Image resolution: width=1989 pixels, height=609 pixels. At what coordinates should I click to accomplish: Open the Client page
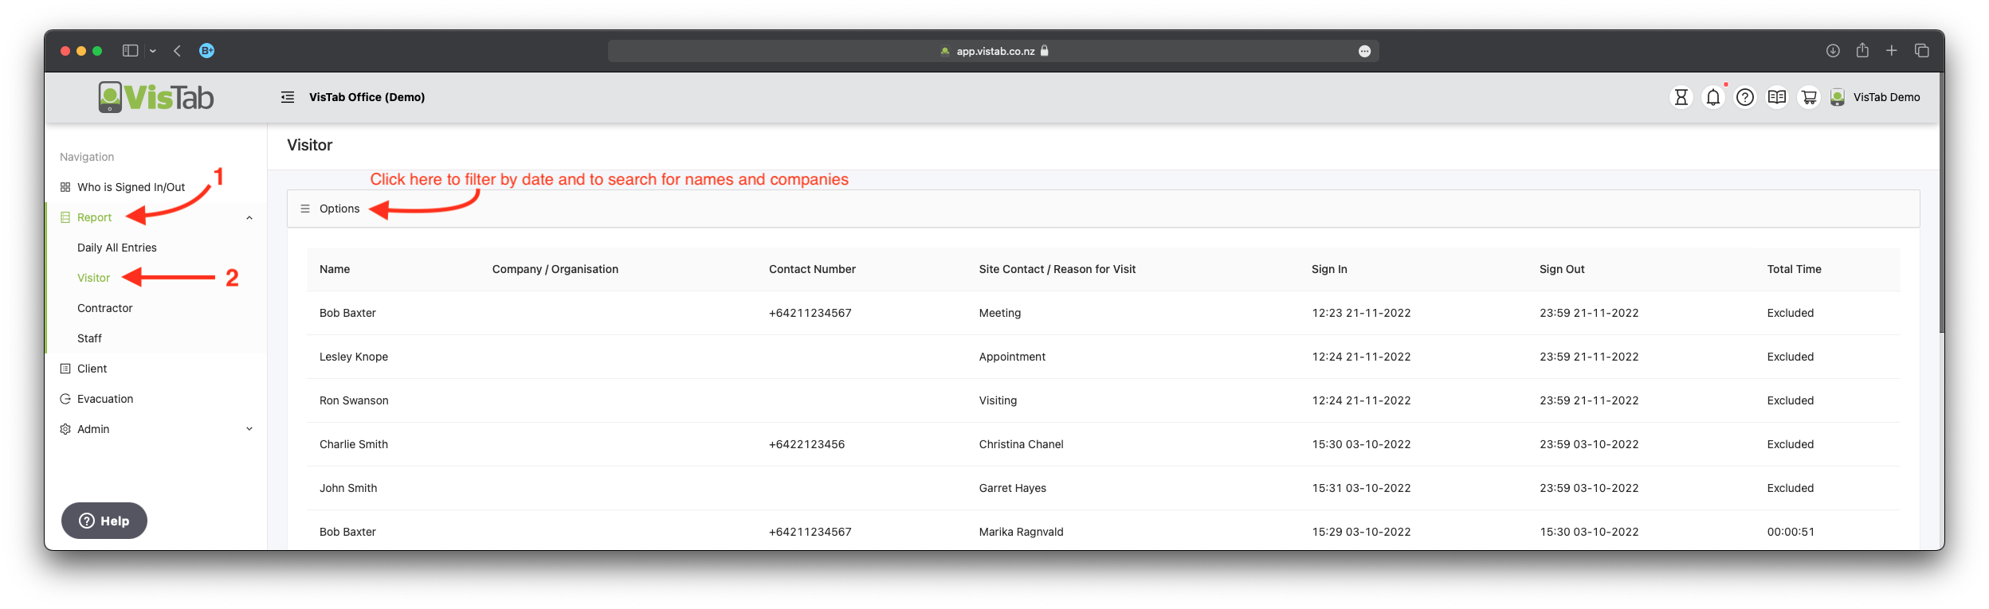coord(92,369)
